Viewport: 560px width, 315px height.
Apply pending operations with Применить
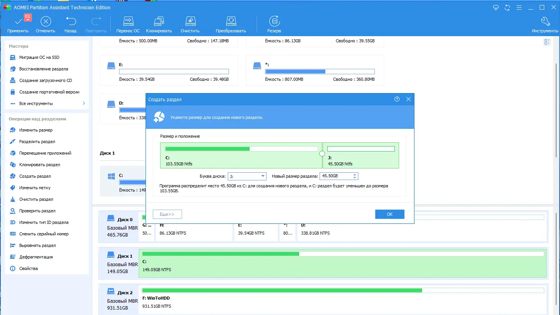18,25
